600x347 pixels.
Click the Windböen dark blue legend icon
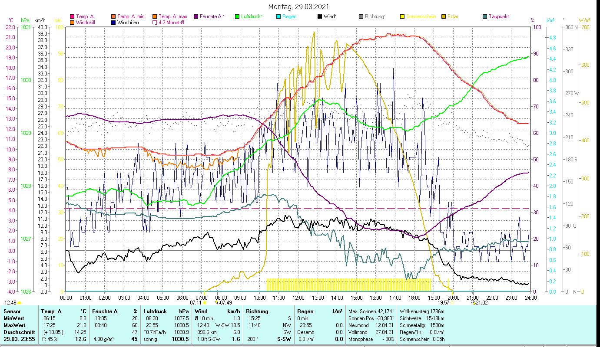pyautogui.click(x=113, y=22)
